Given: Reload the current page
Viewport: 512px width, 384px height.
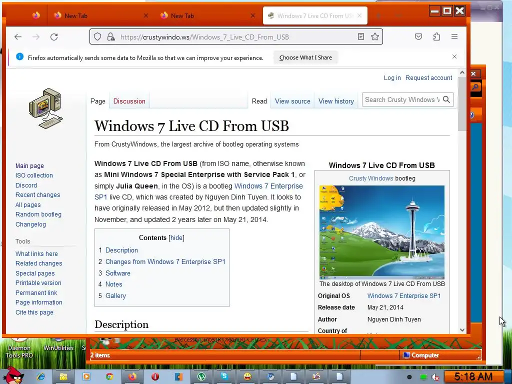Looking at the screenshot, I should [54, 37].
